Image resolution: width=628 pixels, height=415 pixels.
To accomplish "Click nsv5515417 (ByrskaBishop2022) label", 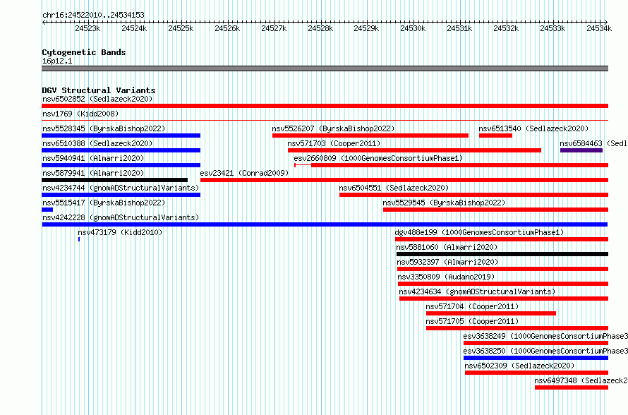I will 104,203.
